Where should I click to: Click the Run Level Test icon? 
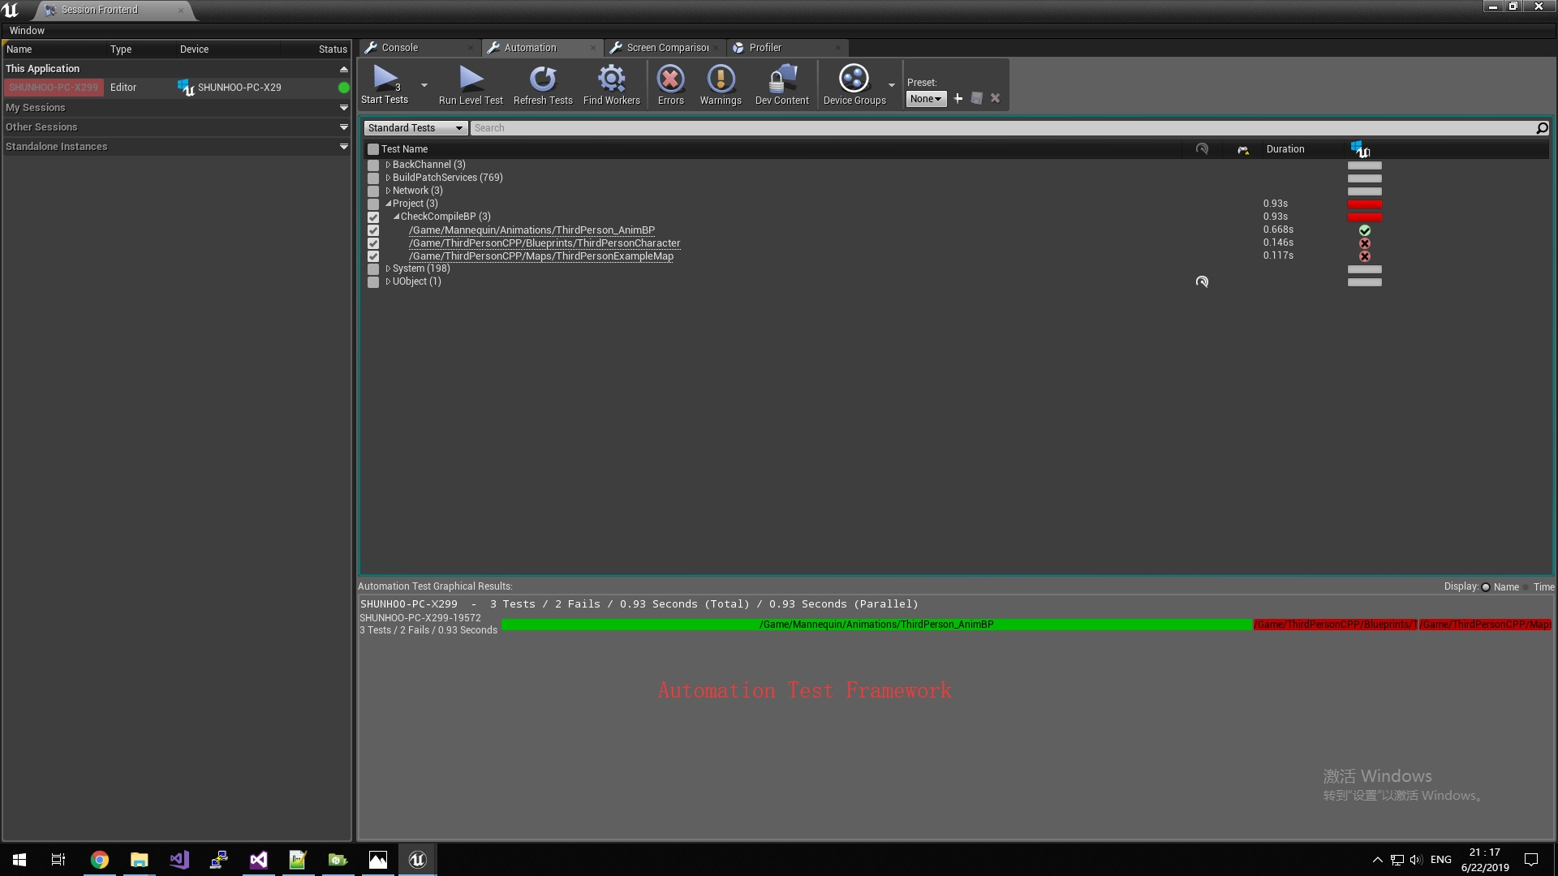click(x=471, y=79)
